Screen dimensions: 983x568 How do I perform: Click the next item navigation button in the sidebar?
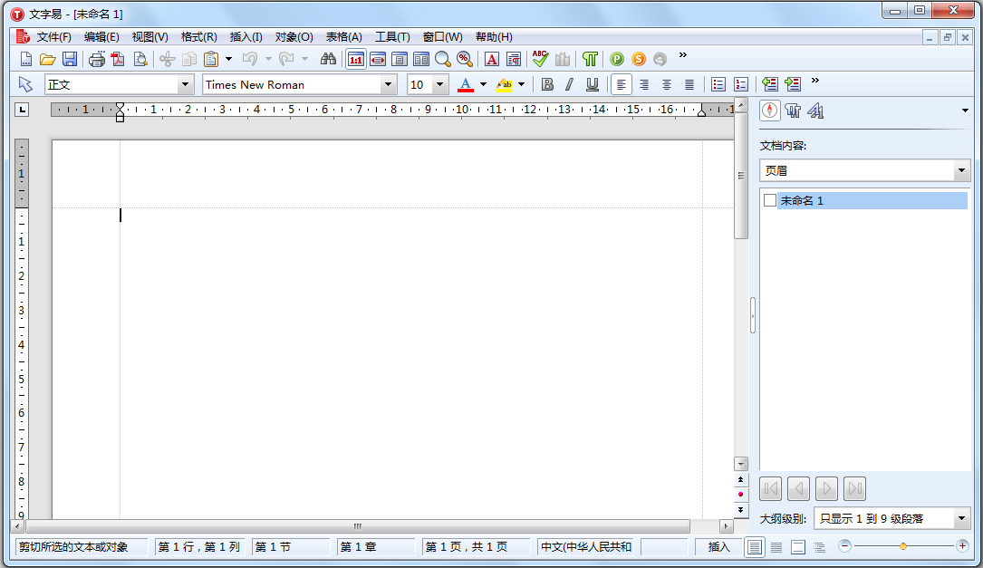pyautogui.click(x=827, y=488)
